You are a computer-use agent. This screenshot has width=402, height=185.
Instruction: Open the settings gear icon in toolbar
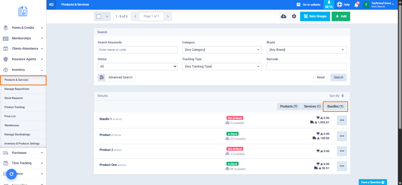click(x=294, y=16)
